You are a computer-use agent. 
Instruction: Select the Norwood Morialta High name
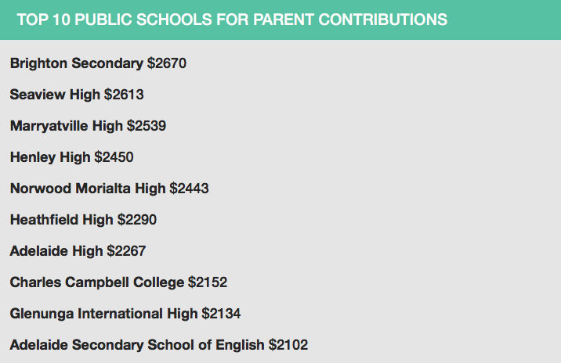click(x=88, y=189)
